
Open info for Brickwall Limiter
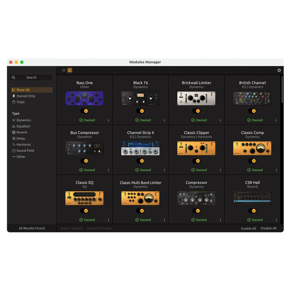click(x=220, y=120)
